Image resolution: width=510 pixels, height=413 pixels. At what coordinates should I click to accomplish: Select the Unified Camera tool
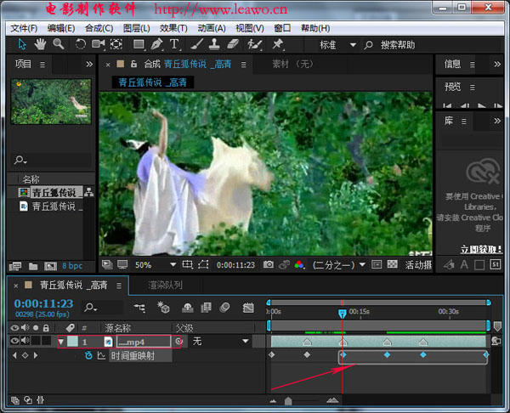pos(99,44)
